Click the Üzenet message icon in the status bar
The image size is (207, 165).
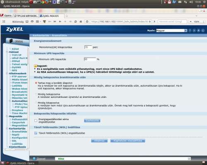pos(34,159)
